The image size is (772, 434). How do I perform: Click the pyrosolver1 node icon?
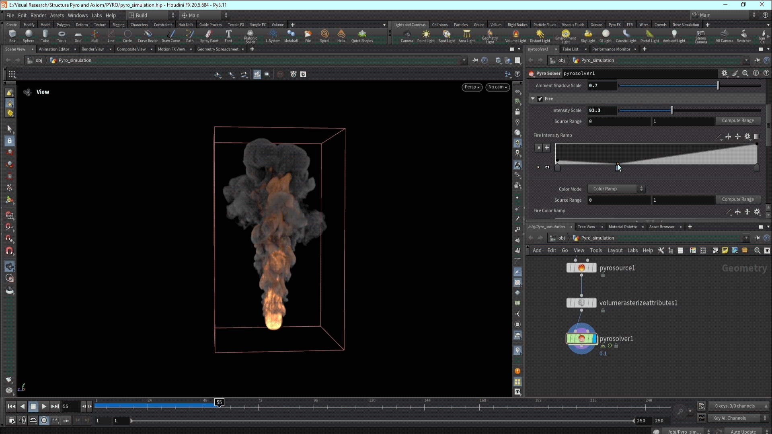[581, 339]
